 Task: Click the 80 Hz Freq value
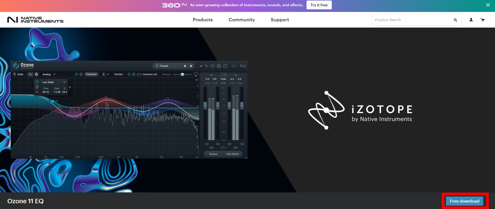point(46,92)
